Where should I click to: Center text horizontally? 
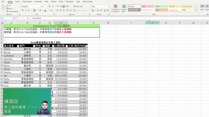tap(60, 10)
